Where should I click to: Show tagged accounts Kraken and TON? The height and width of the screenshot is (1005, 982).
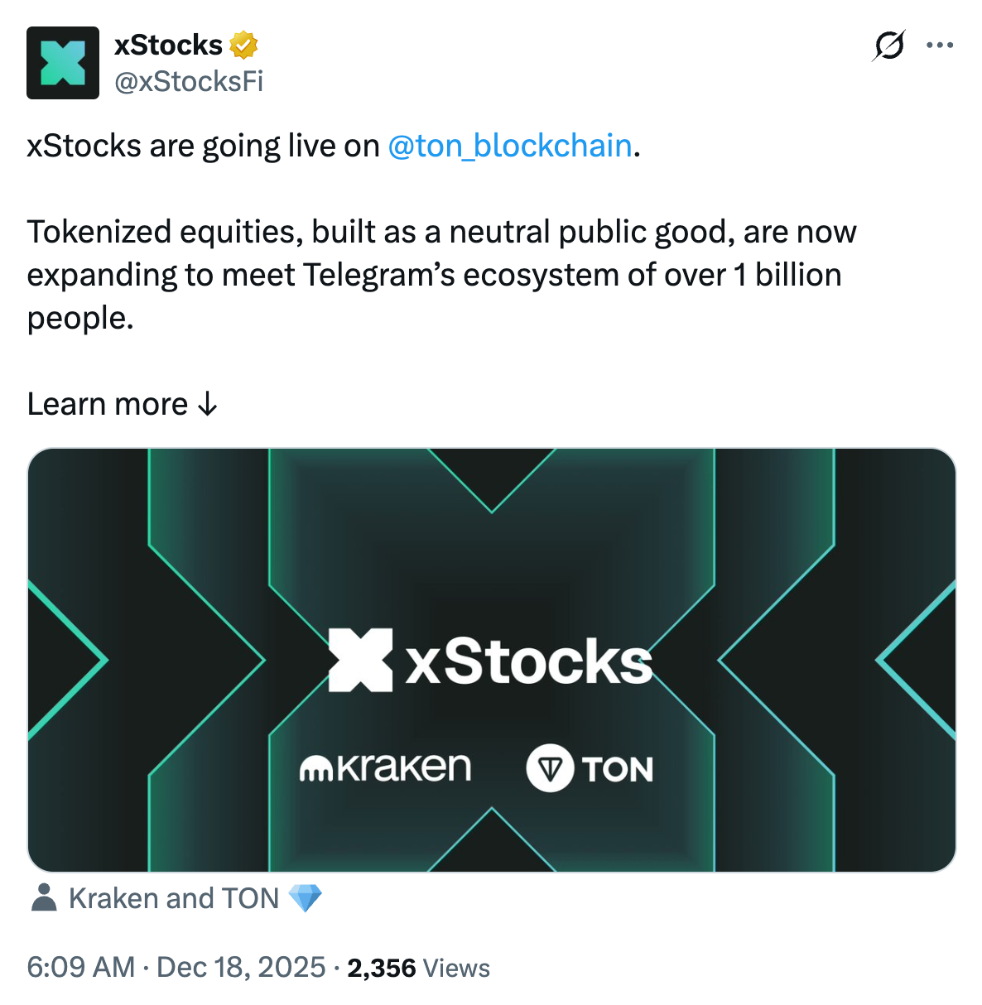pyautogui.click(x=174, y=898)
